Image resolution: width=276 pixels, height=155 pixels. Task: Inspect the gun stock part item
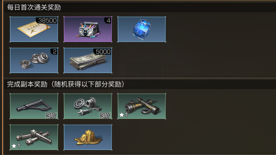[x=34, y=106]
